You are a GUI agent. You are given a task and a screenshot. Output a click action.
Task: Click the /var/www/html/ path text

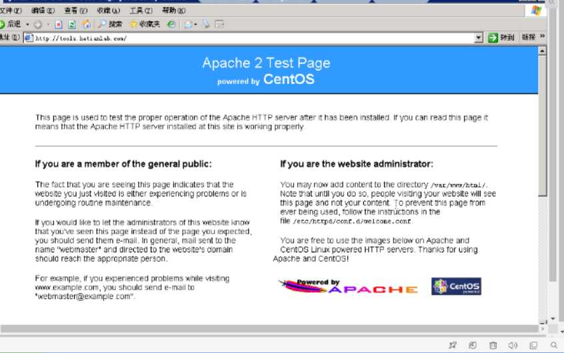(x=458, y=185)
